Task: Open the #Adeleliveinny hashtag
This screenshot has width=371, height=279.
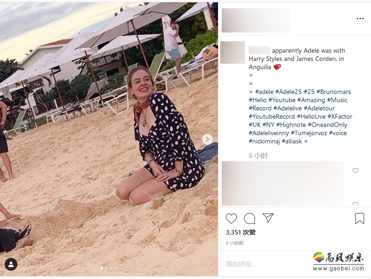Action: point(269,133)
